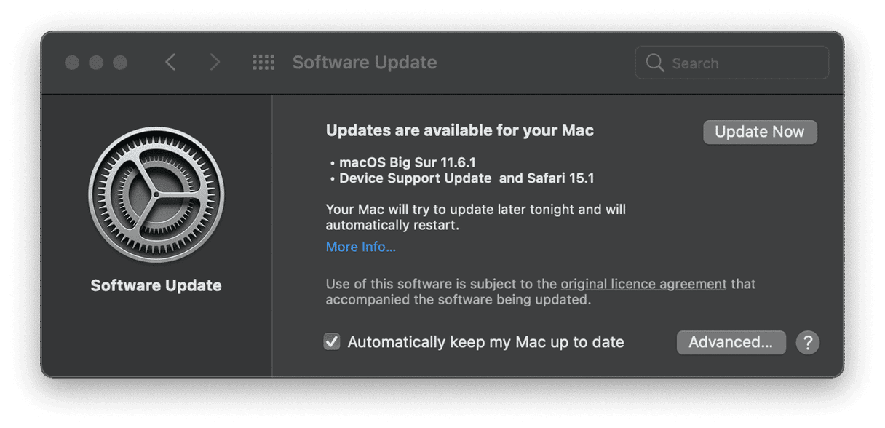Click the "Updates are available" heading
The height and width of the screenshot is (428, 885).
[459, 130]
